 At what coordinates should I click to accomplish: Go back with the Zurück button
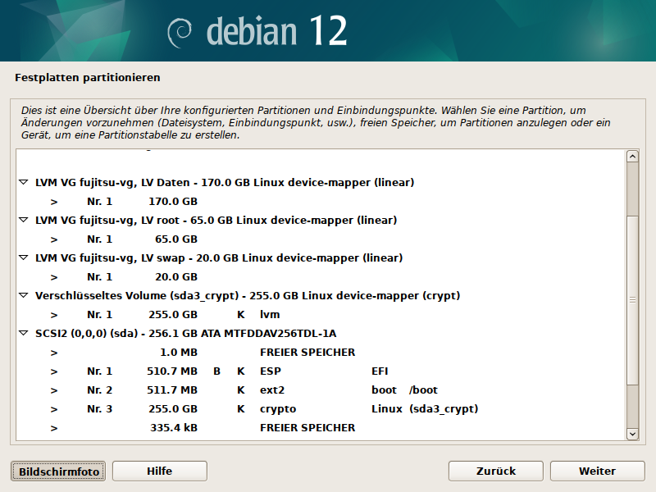pos(496,471)
